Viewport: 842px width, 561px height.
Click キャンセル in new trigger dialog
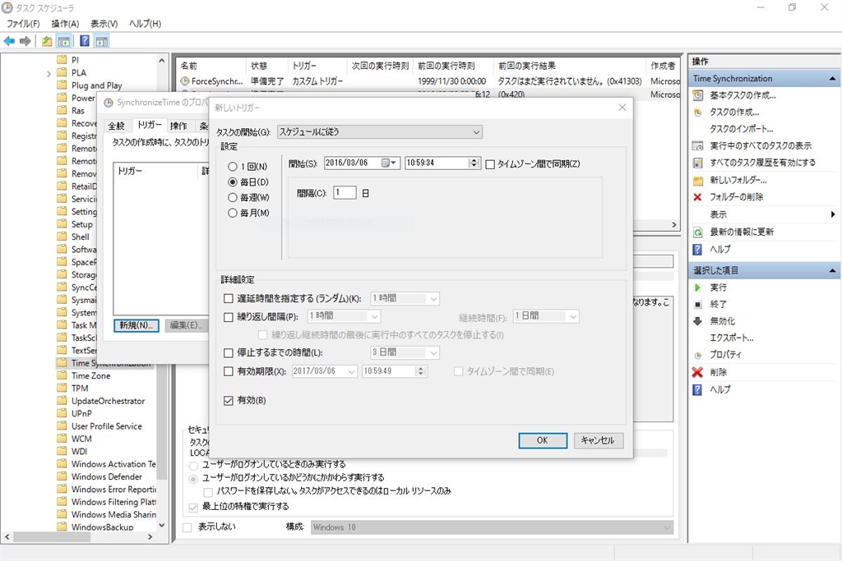tap(599, 440)
